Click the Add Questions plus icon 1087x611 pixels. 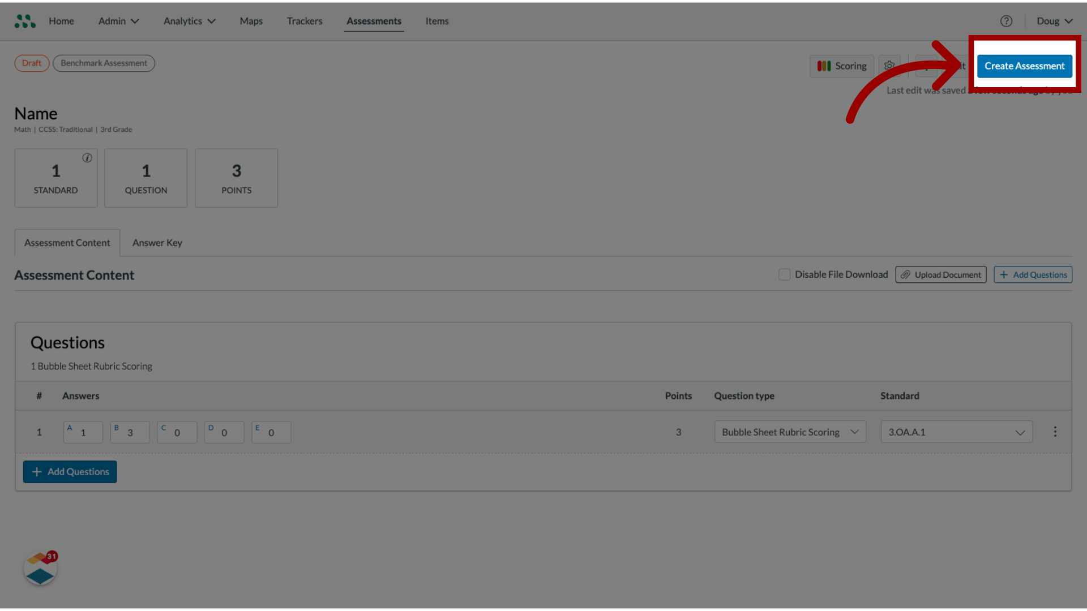37,471
